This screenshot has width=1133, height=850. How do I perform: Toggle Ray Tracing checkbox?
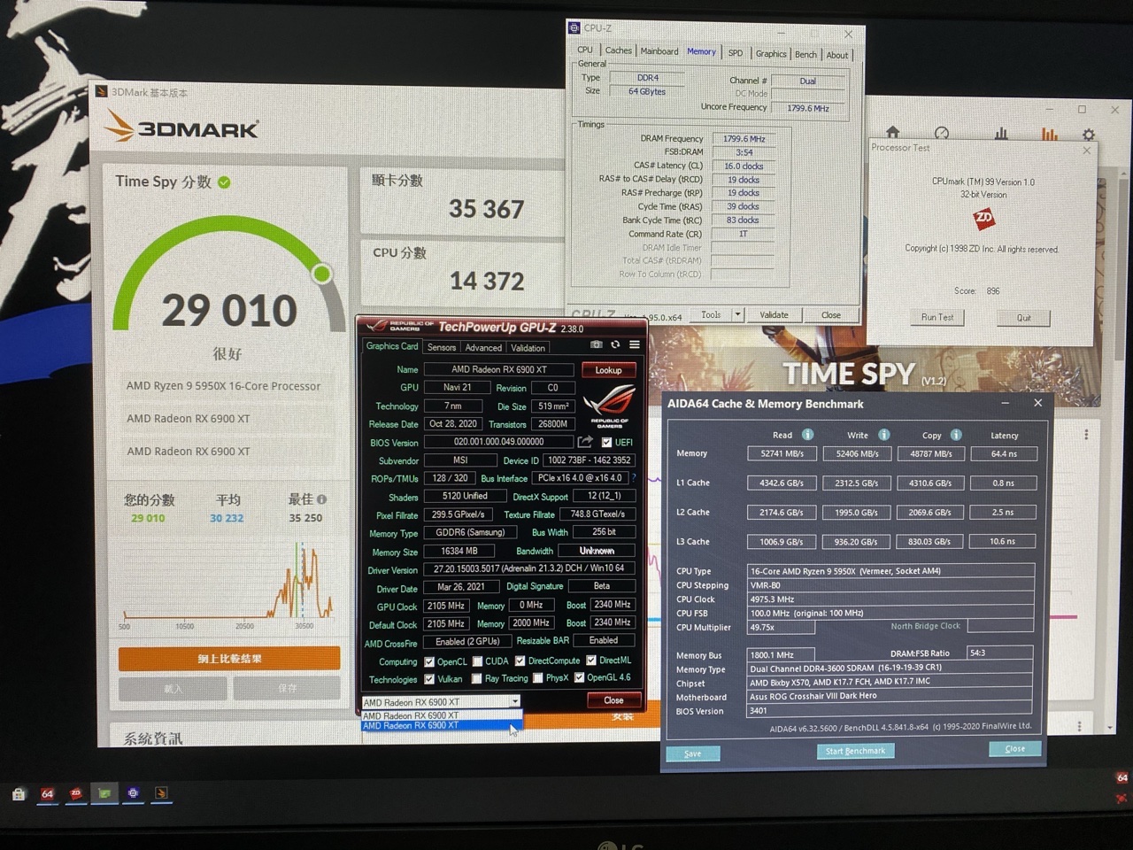coord(478,678)
